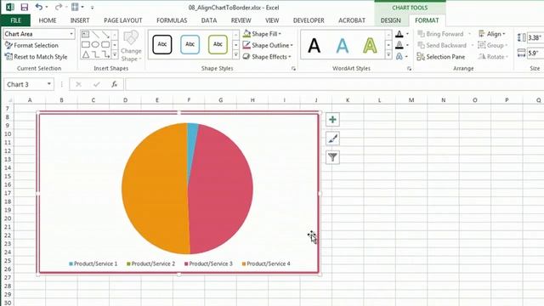544x306 pixels.
Task: Select the blue outline Abc shape style
Action: click(190, 44)
